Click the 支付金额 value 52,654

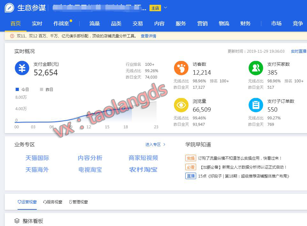pyautogui.click(x=46, y=73)
